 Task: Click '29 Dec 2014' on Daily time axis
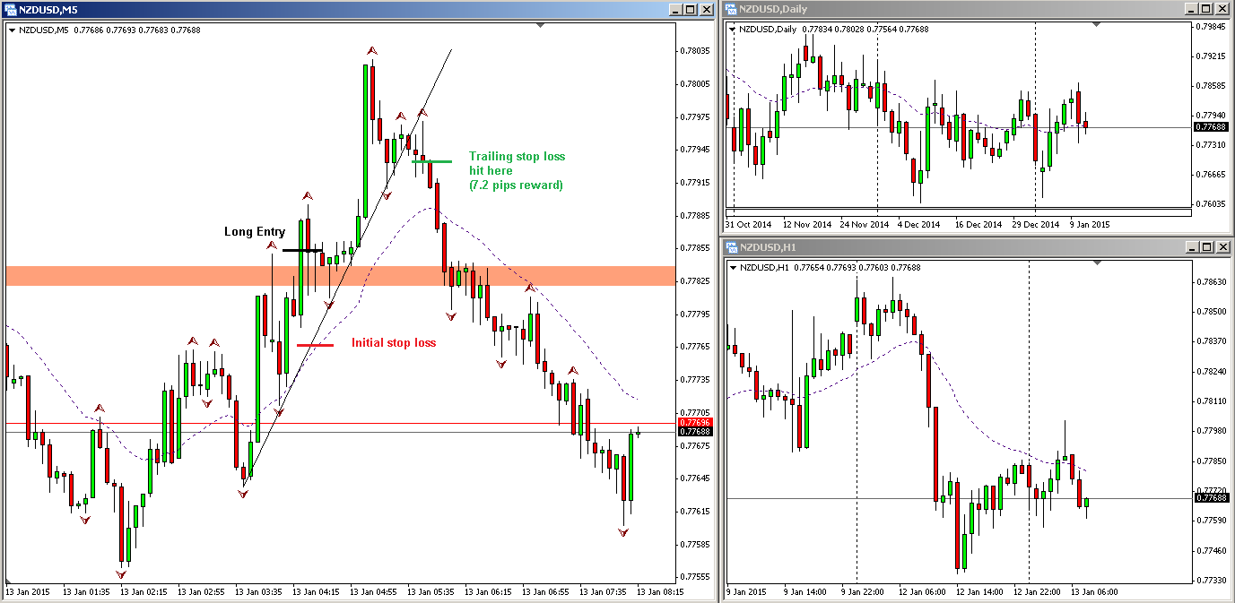[1035, 224]
